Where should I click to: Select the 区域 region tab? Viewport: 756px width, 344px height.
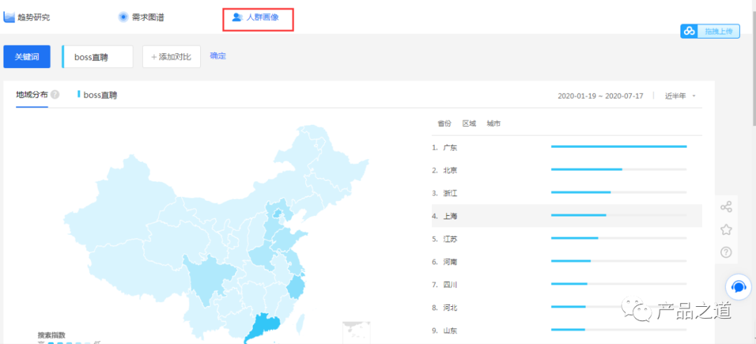pos(469,123)
